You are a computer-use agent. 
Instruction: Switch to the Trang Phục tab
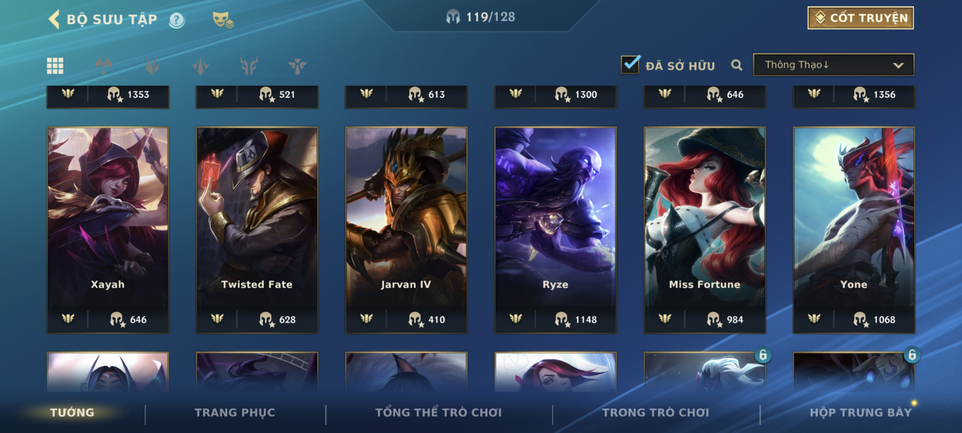[x=235, y=412]
